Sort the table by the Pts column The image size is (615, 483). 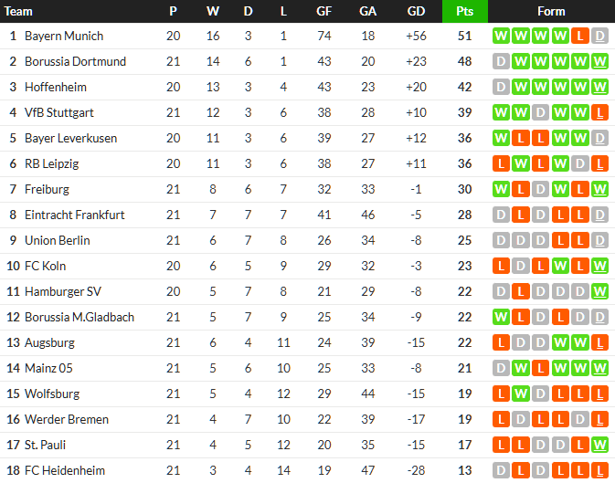(x=464, y=11)
